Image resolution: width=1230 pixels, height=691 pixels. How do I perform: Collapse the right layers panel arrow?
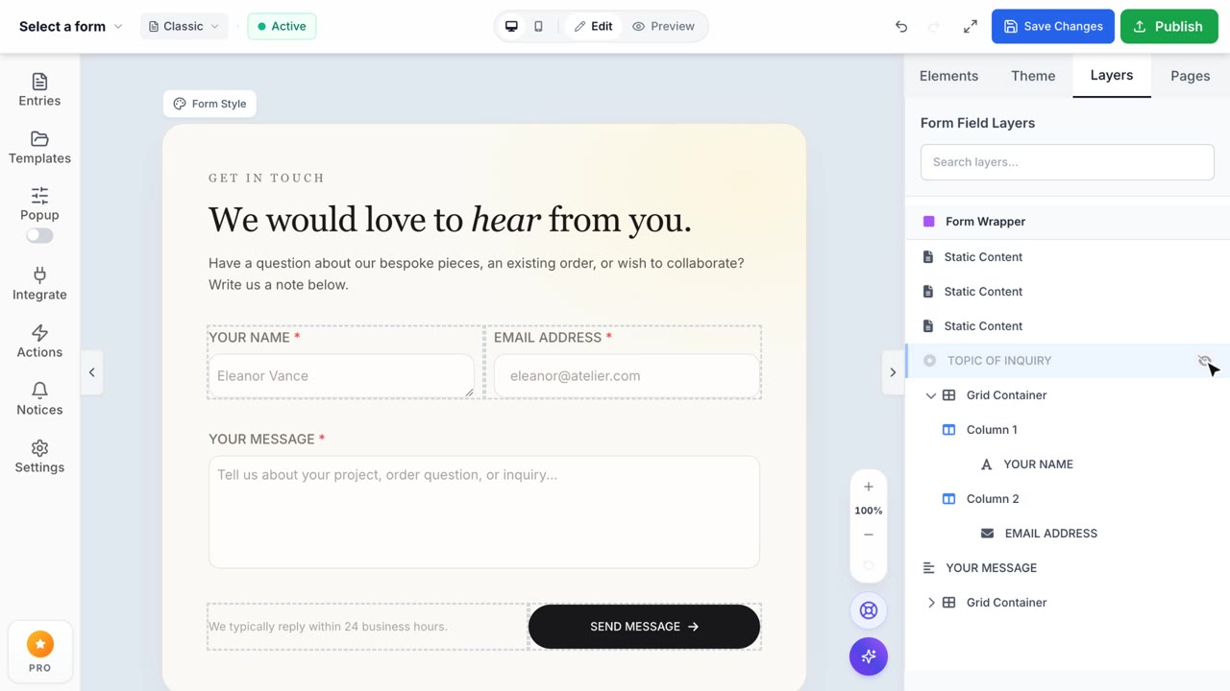click(893, 372)
